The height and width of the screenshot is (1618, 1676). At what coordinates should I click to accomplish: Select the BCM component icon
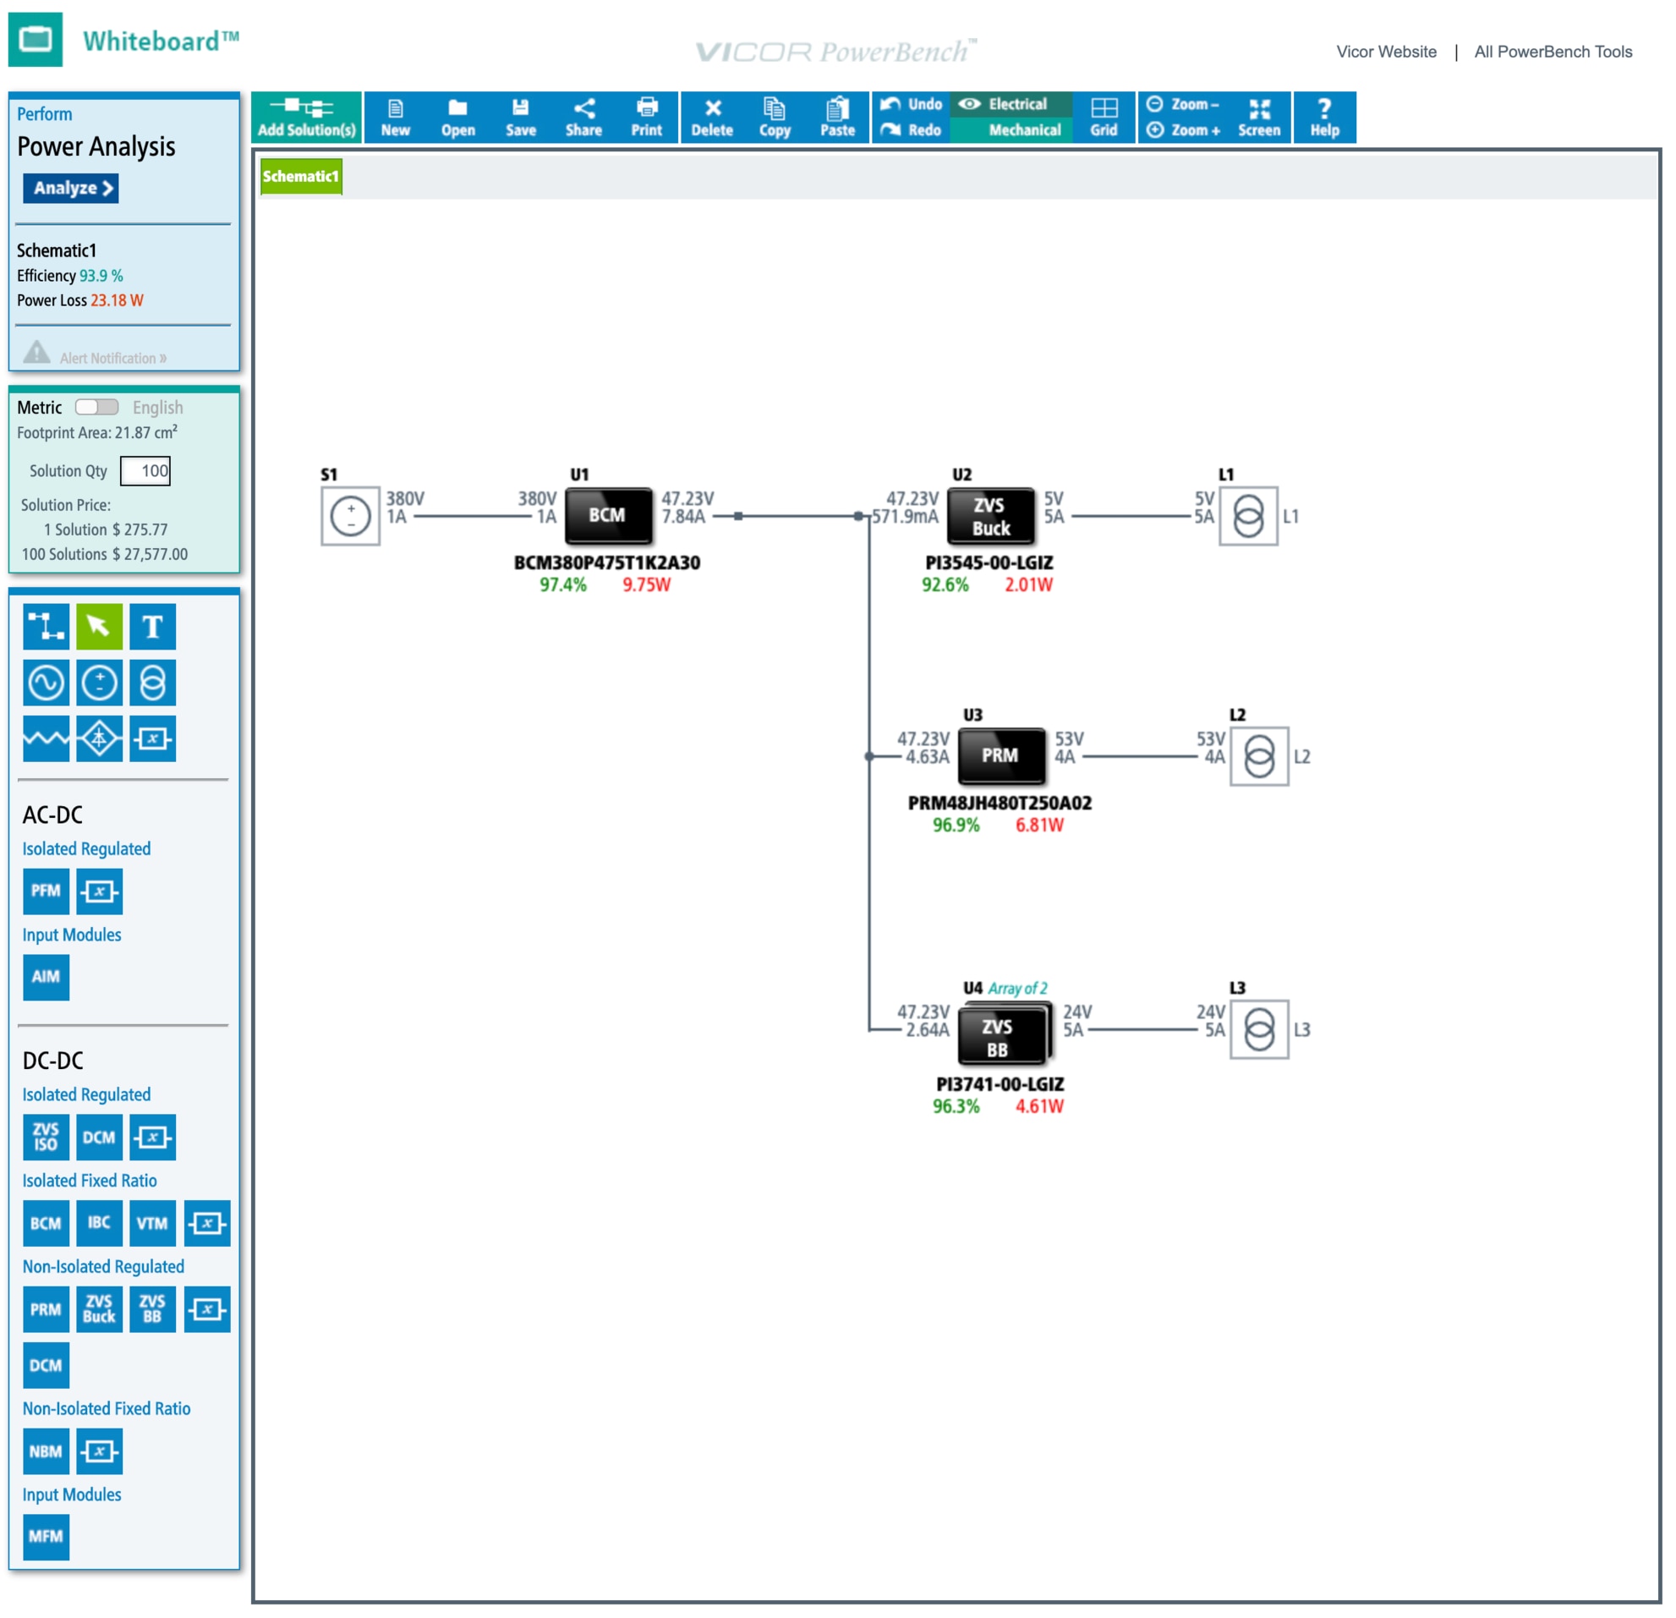pyautogui.click(x=46, y=1224)
